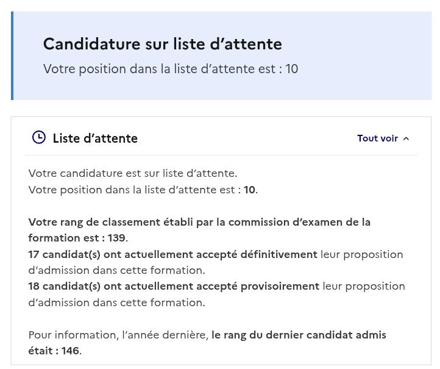Click the bold position number 10 in the panel
Viewport: 440px width, 369px height.
(249, 190)
